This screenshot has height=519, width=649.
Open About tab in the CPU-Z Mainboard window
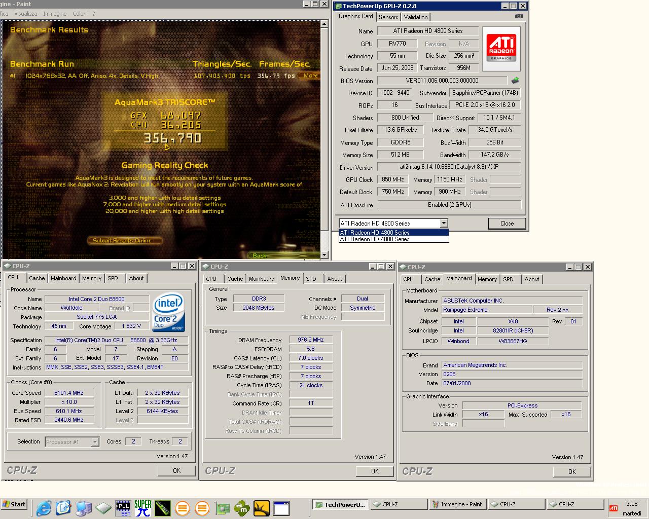pos(532,279)
